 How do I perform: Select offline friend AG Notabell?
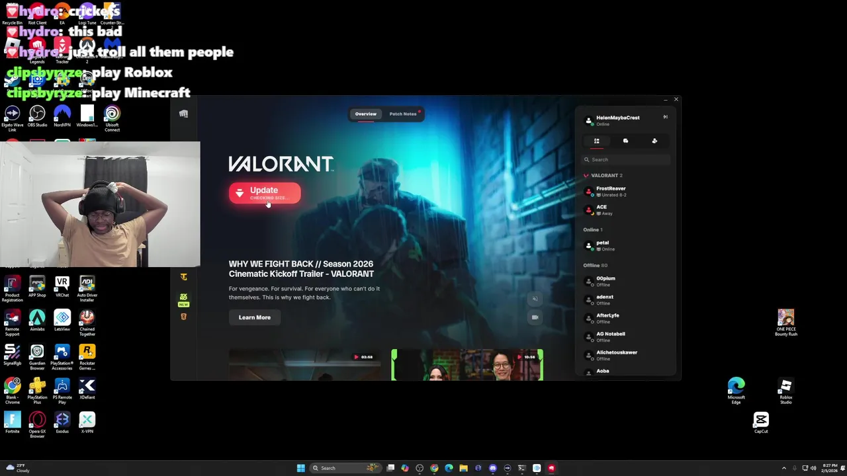pos(627,337)
